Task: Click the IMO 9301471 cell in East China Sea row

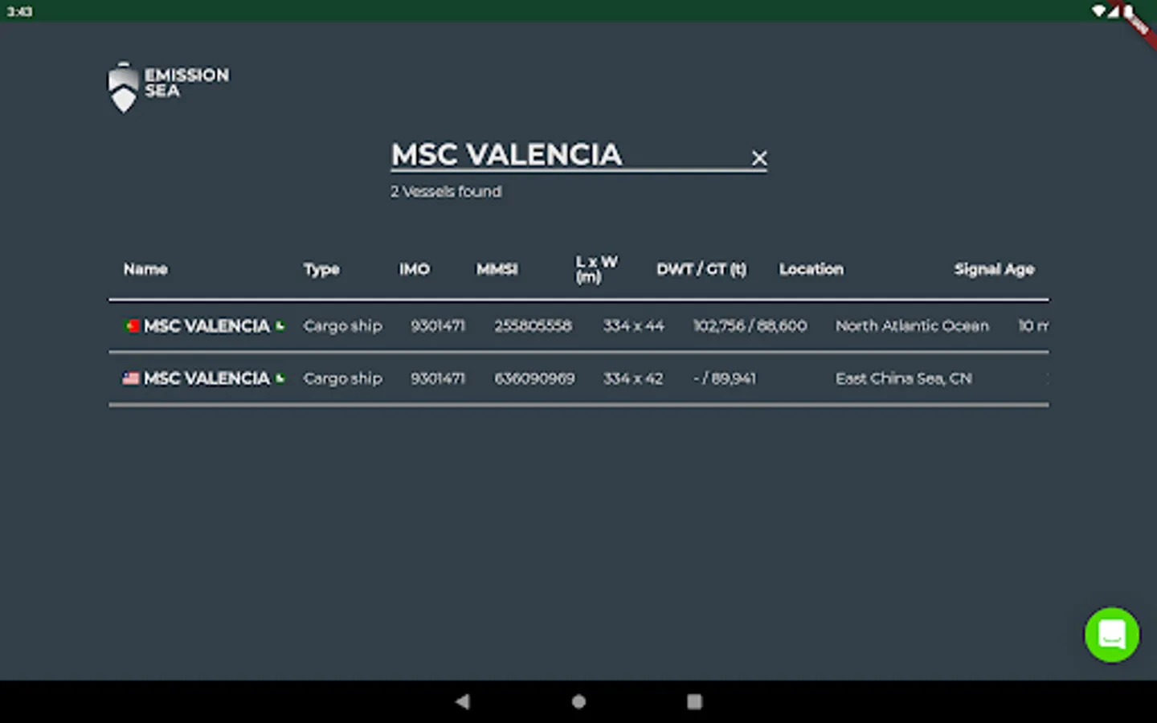Action: [438, 378]
